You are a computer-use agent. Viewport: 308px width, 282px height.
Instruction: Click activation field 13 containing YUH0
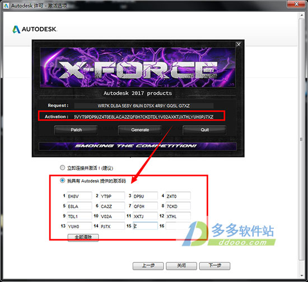[x=80, y=226]
